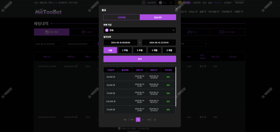Click the user level badge beside asd2550
This screenshot has height=132, width=280.
(x=144, y=3)
